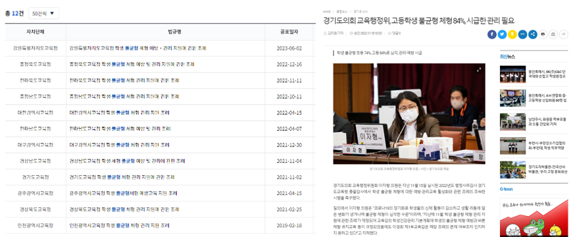Click the date cell 2023-06-02
571x237 pixels.
pyautogui.click(x=289, y=49)
